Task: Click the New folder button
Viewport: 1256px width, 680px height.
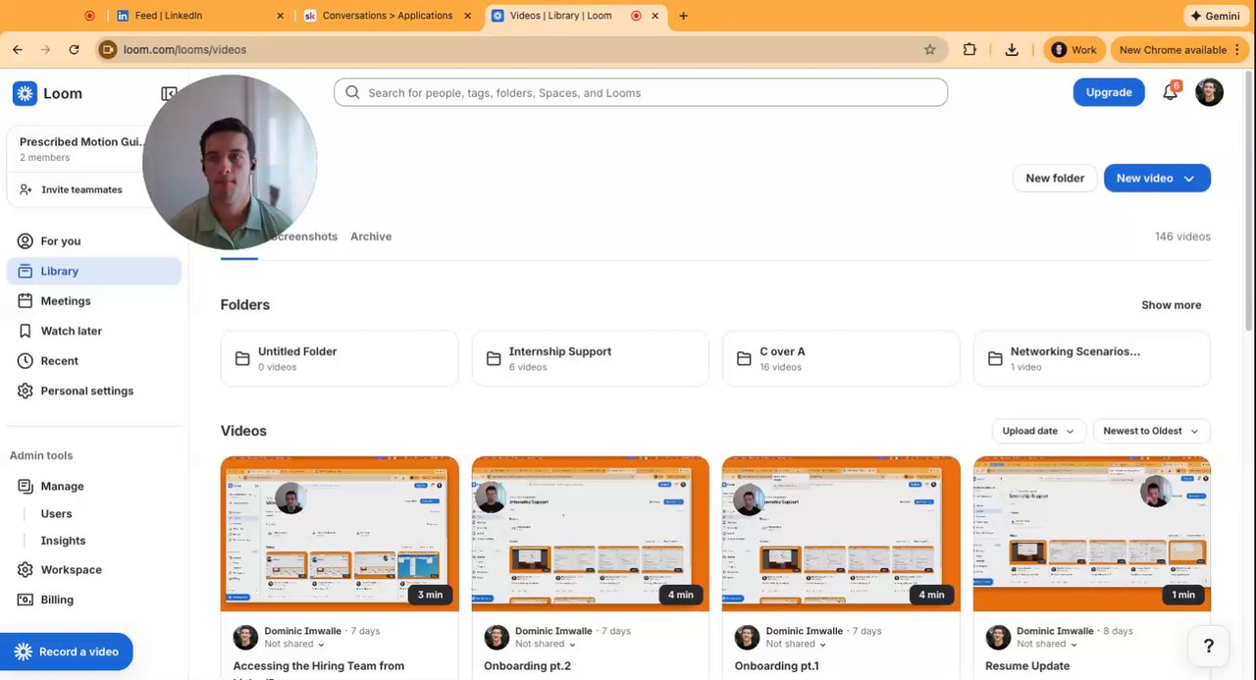Action: (1055, 179)
